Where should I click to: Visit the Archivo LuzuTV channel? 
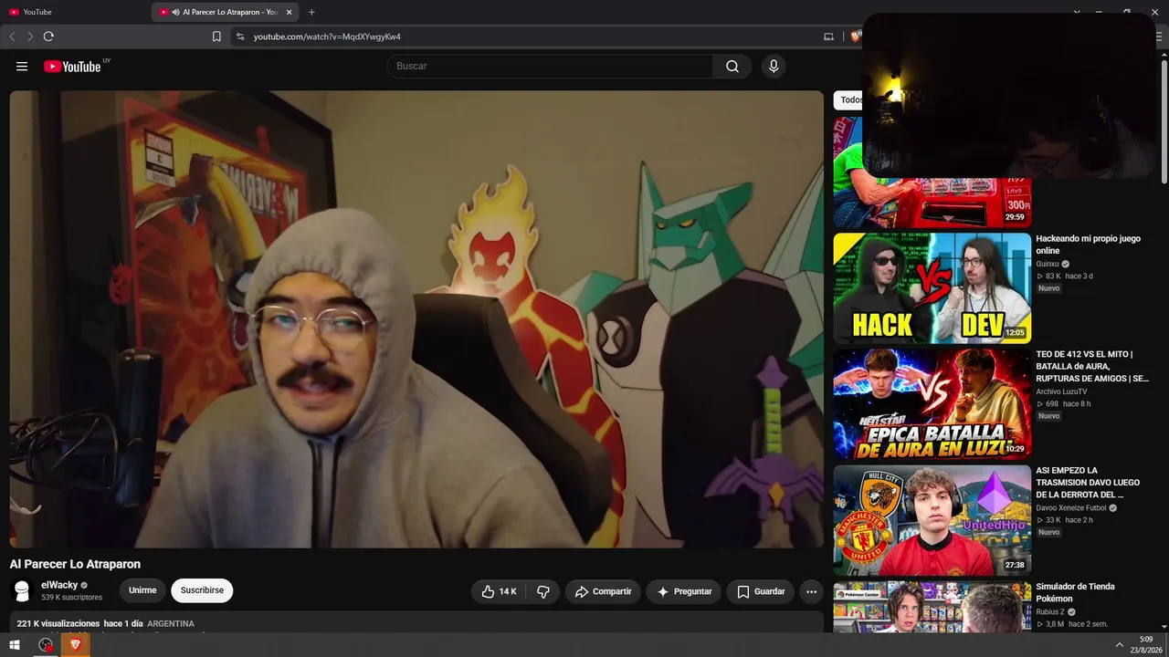click(x=1061, y=391)
